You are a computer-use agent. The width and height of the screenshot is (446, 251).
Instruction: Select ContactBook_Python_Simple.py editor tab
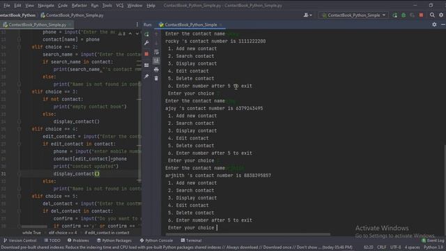(37, 25)
